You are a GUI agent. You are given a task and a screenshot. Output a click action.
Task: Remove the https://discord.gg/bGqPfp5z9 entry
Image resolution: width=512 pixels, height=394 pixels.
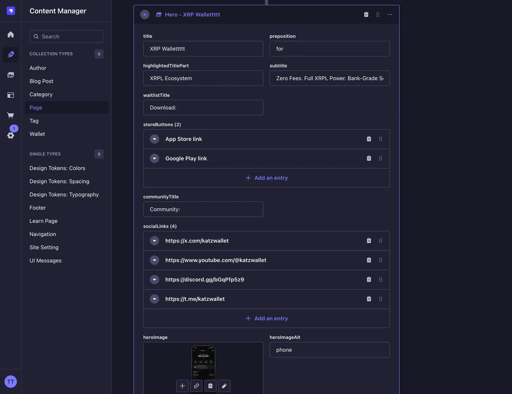point(369,279)
